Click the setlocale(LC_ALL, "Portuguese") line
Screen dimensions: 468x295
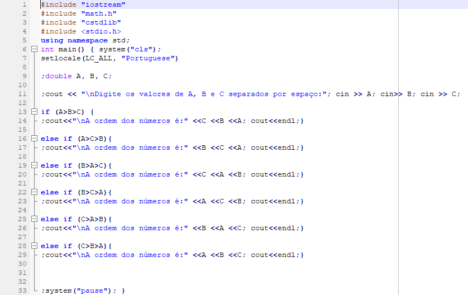109,58
